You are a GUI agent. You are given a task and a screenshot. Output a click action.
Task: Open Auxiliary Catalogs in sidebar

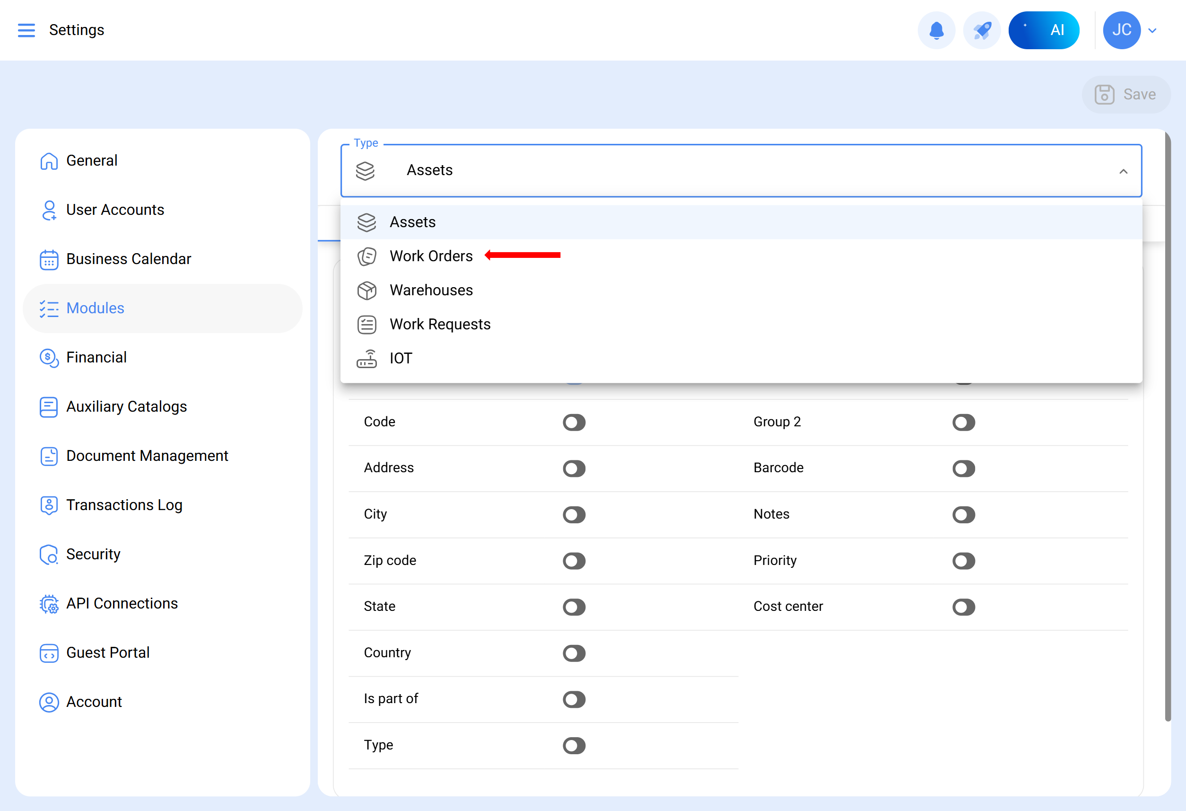(126, 406)
